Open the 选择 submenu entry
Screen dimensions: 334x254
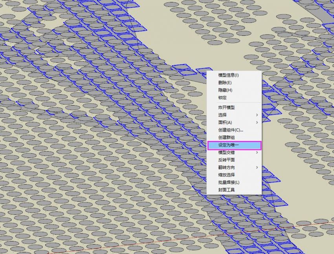[x=234, y=115]
